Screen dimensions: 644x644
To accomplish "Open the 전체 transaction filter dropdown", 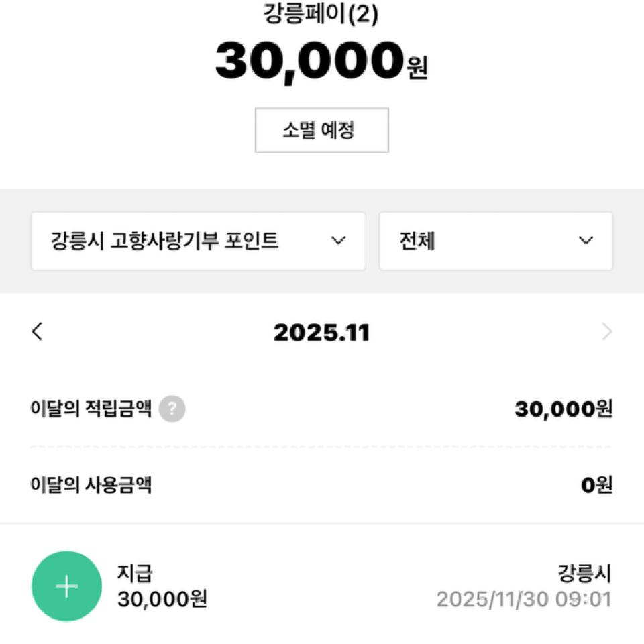I will click(x=496, y=241).
